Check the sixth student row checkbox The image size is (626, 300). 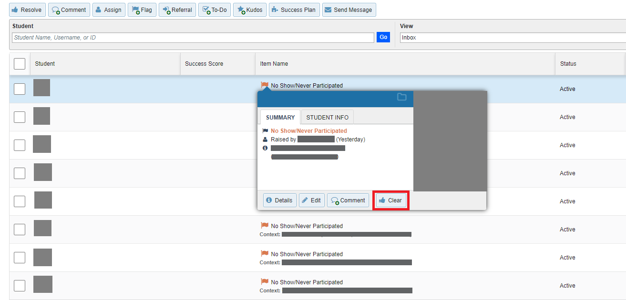click(20, 230)
